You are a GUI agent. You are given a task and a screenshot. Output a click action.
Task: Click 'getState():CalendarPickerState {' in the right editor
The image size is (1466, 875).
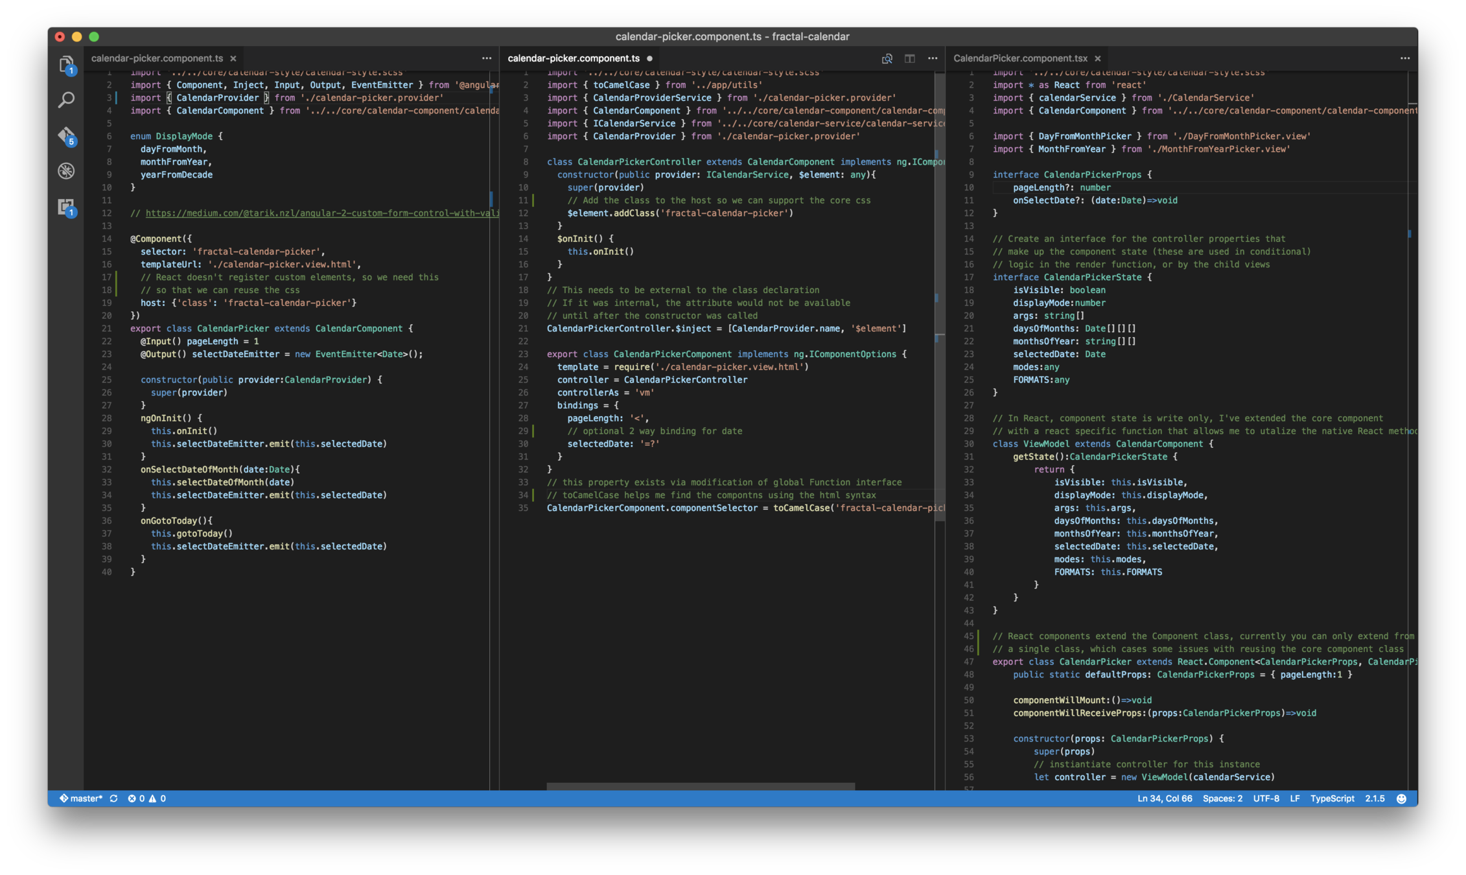click(1095, 456)
